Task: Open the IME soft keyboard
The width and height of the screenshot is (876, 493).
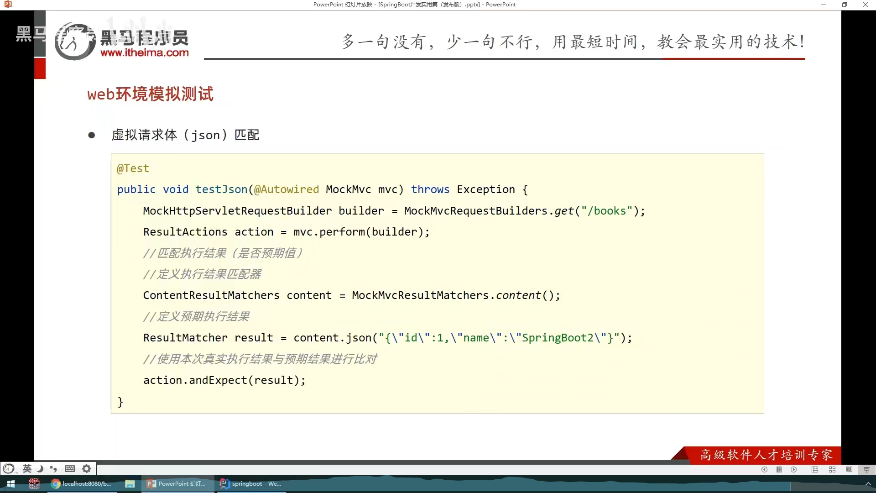Action: click(x=70, y=468)
